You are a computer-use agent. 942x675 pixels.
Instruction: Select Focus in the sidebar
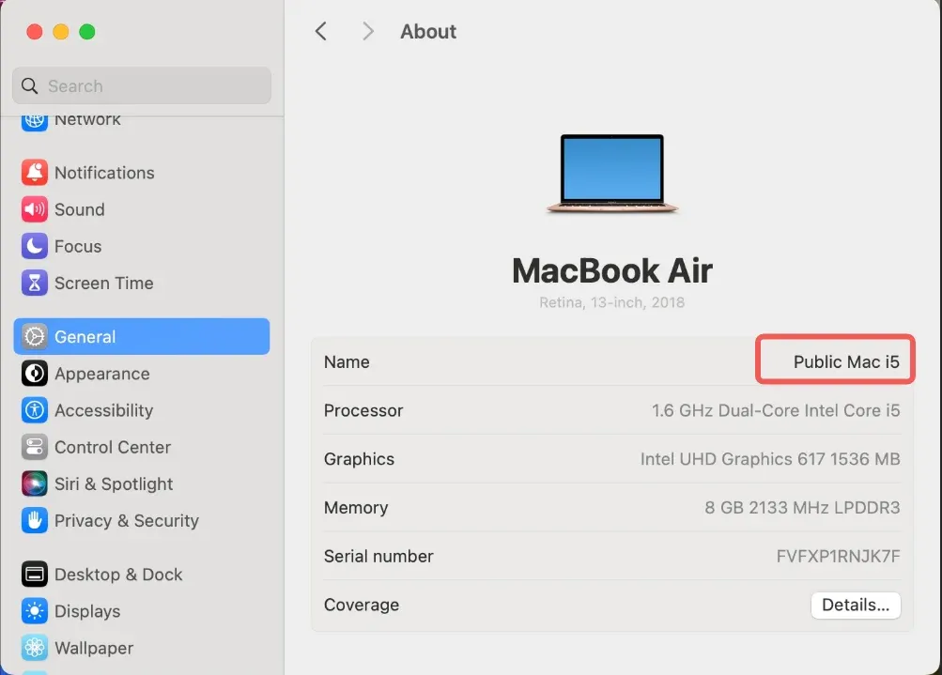click(142, 246)
